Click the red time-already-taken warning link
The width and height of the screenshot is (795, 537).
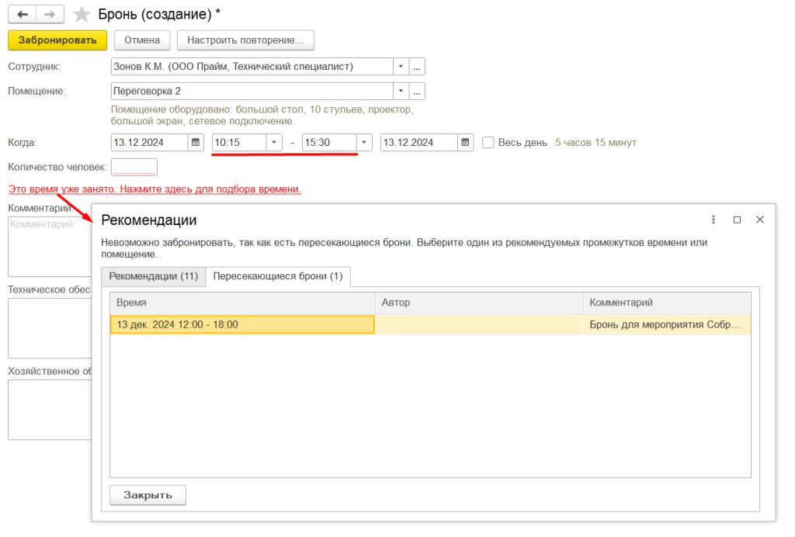[x=154, y=189]
